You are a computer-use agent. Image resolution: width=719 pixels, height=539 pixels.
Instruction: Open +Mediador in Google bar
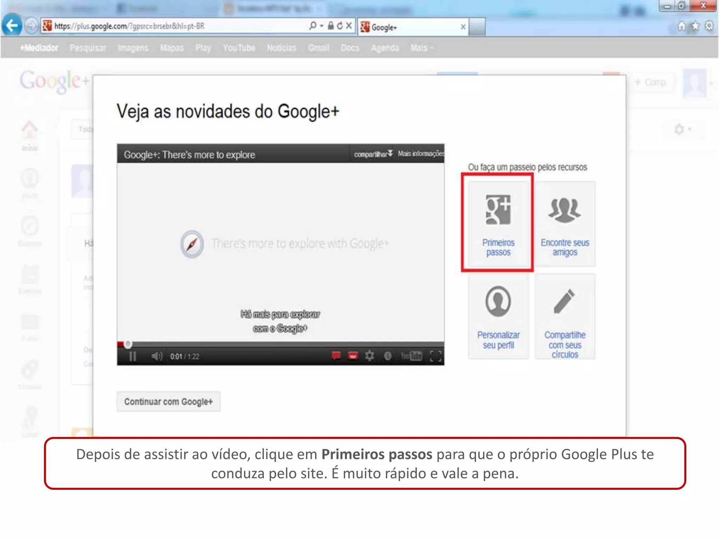click(x=39, y=48)
